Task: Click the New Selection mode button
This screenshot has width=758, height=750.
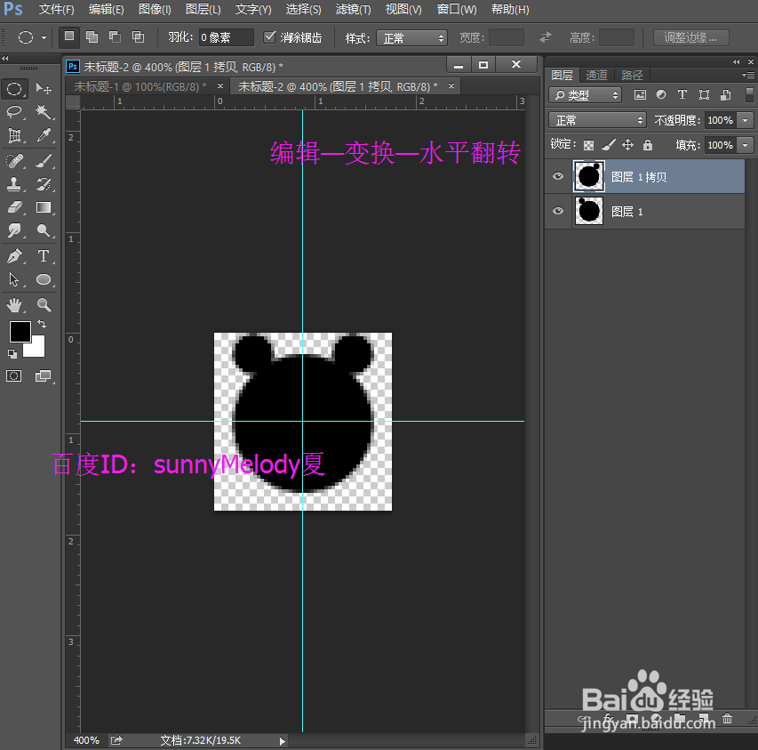Action: [x=69, y=36]
